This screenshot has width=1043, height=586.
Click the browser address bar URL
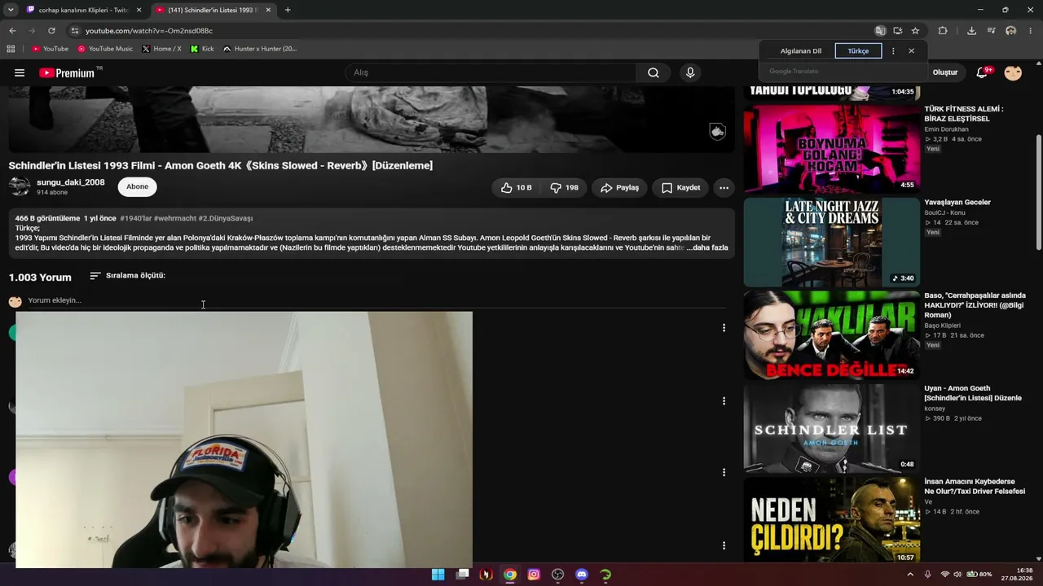click(x=149, y=31)
